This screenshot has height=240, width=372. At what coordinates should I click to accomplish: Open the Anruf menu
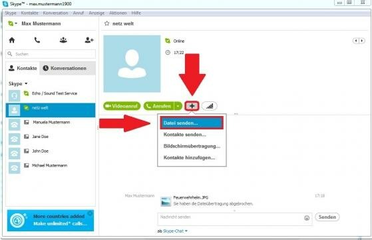(x=79, y=13)
